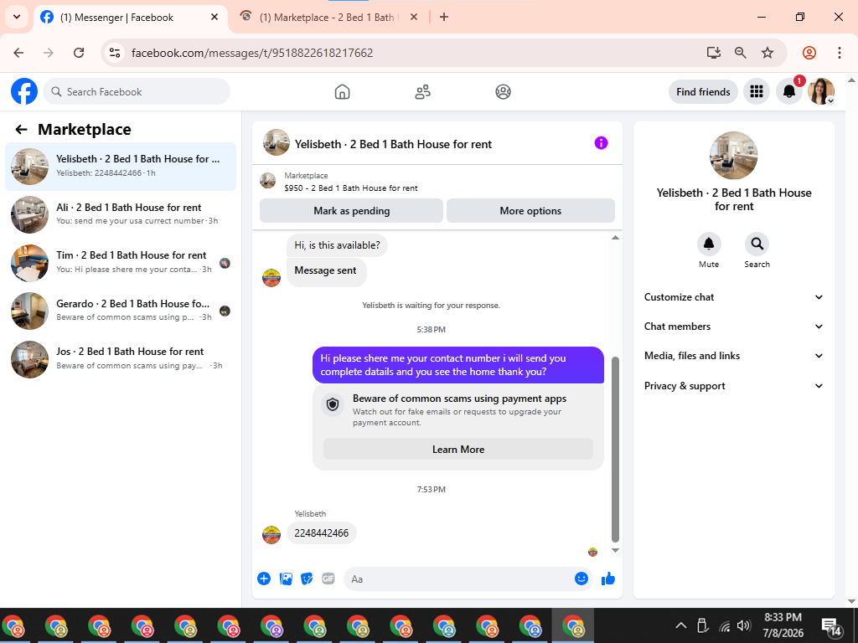Open the volume icon in system tray

[x=743, y=625]
